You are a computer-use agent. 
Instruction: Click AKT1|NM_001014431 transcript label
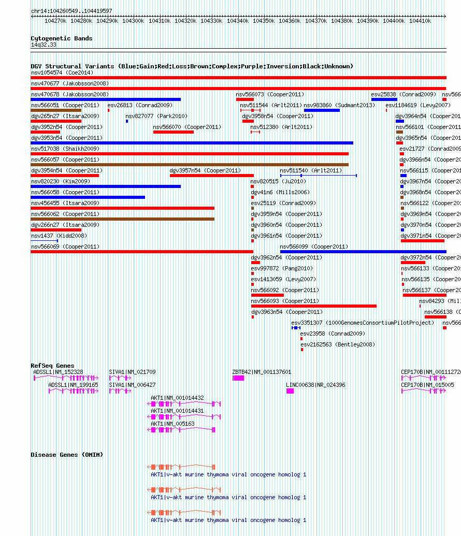pyautogui.click(x=178, y=411)
